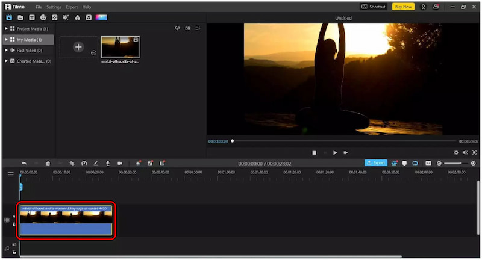Expand the Project Media tree item
Screen dimensions: 482x260
[x=6, y=29]
